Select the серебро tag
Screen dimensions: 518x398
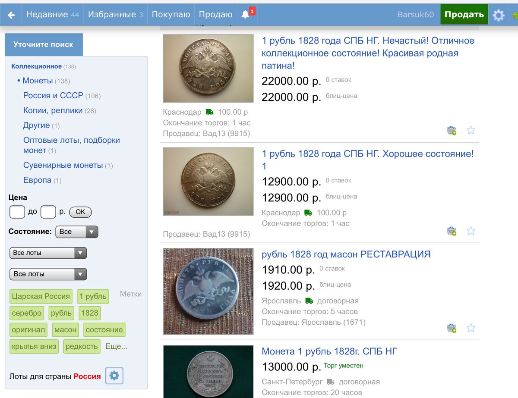27,313
